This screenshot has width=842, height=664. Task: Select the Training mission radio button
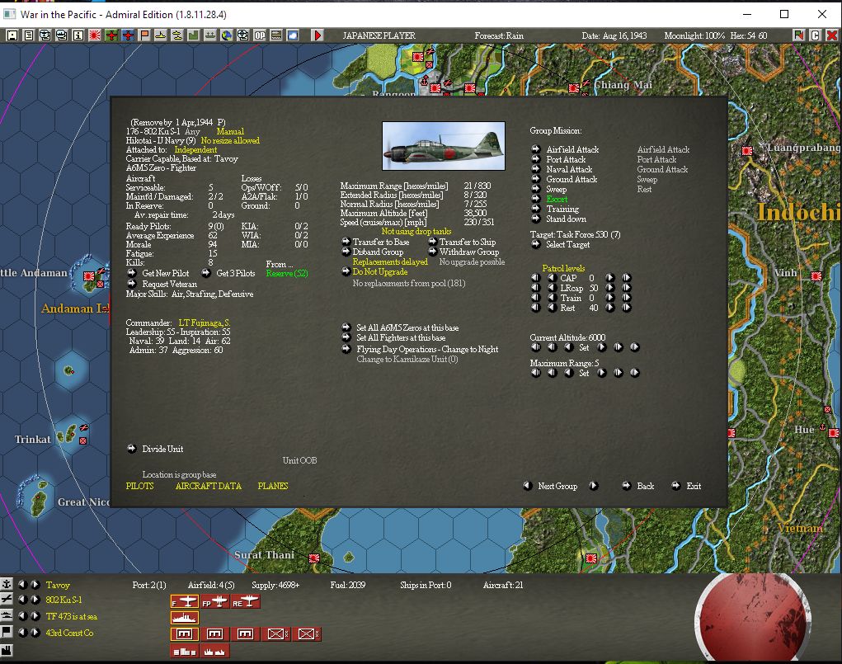click(x=535, y=209)
